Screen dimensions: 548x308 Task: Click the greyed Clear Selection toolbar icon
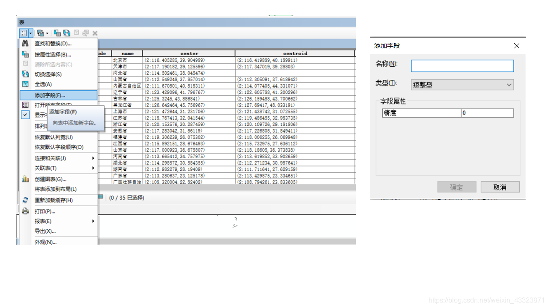click(76, 33)
